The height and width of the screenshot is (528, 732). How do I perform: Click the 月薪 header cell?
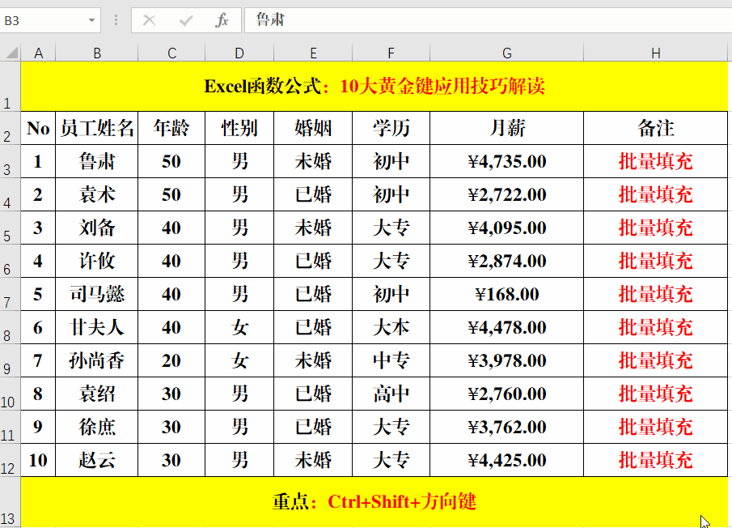[506, 128]
